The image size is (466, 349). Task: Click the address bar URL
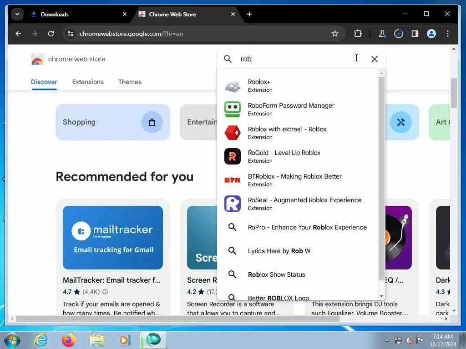pos(132,34)
